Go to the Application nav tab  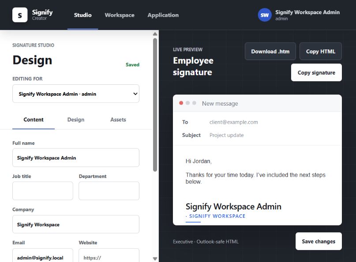tap(163, 15)
